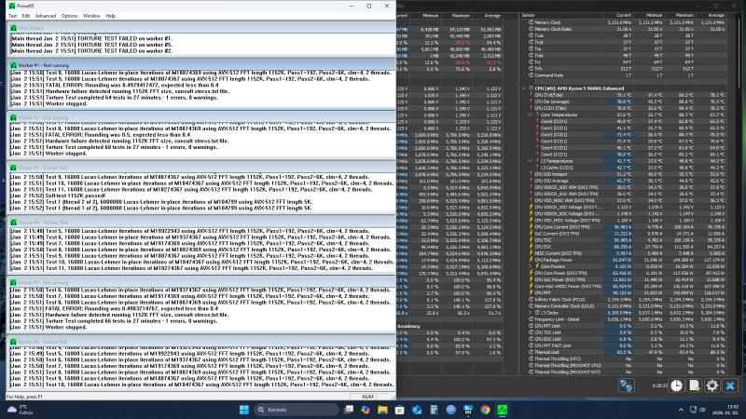This screenshot has height=419, width=746.
Task: Click the Maximum column header in right HWiNFO panel
Action: (681, 15)
